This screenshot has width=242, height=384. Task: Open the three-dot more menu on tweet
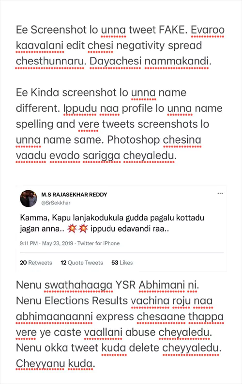coord(220,194)
